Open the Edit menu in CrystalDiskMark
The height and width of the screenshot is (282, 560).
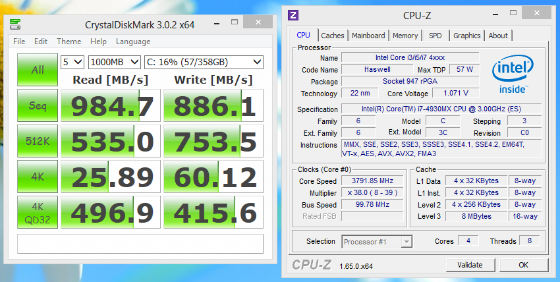click(x=41, y=42)
